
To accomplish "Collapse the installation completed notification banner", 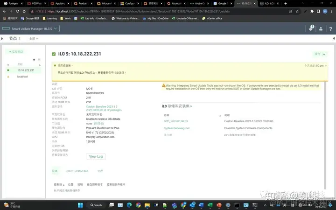I will click(x=326, y=66).
